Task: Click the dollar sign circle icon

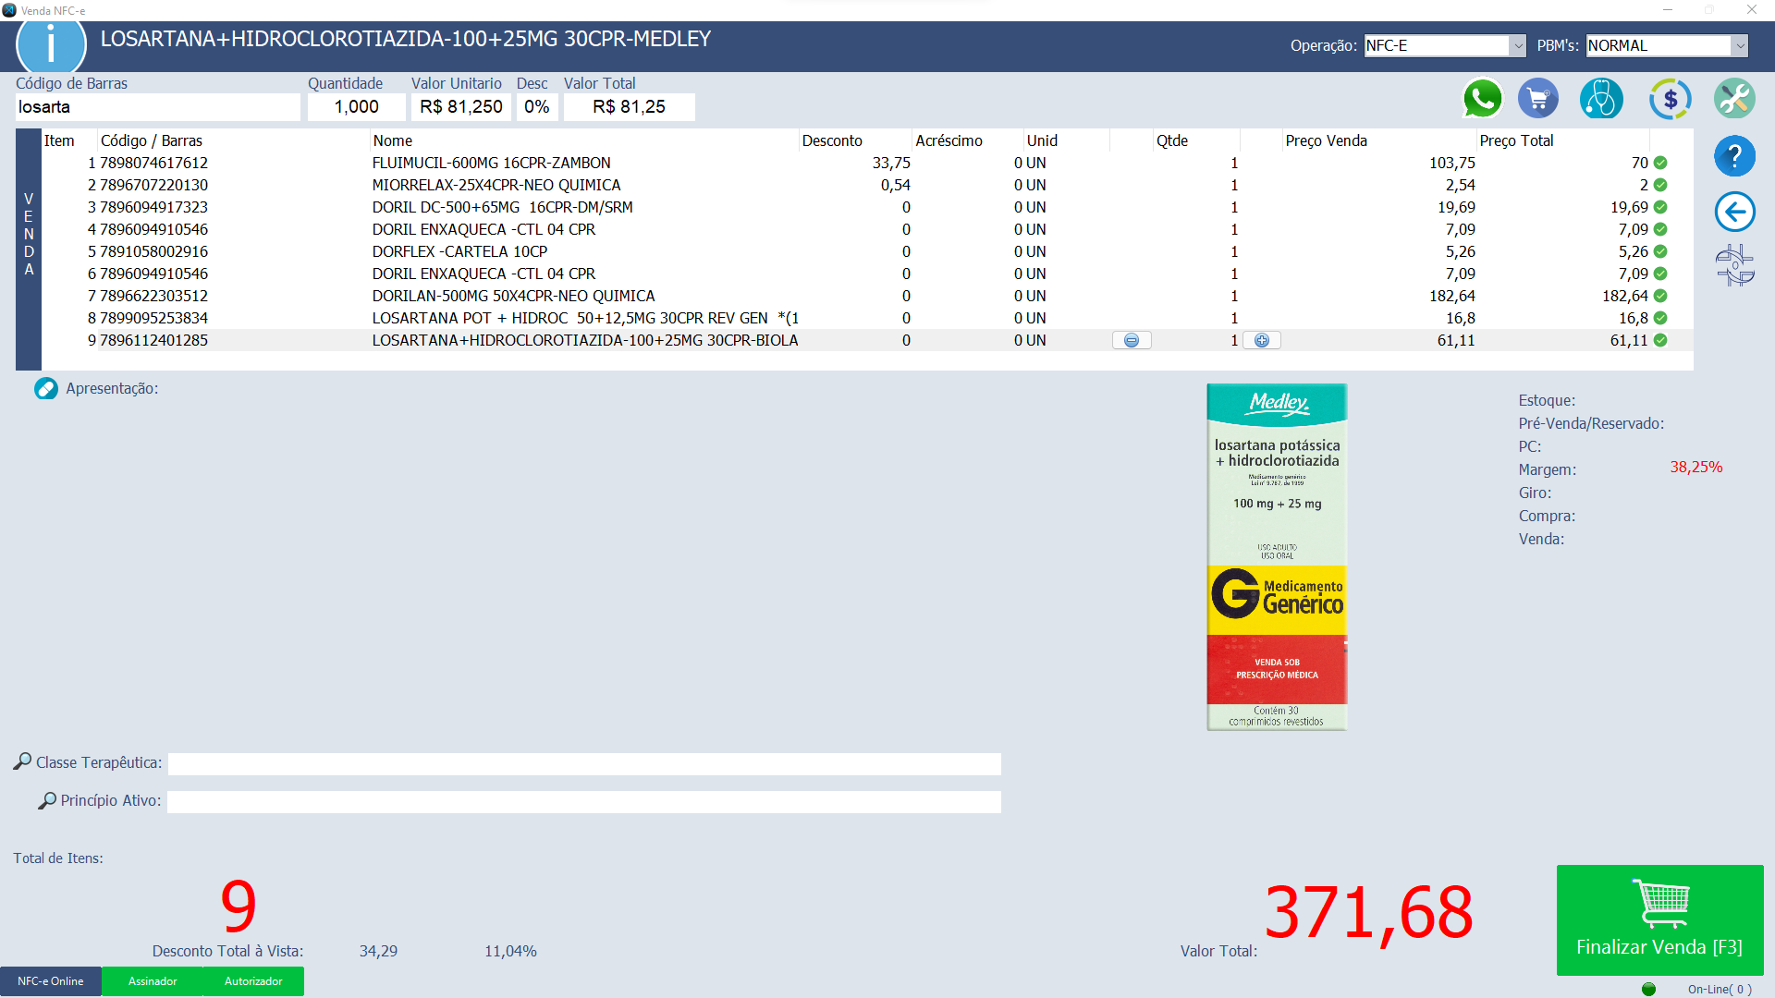Action: [x=1670, y=99]
